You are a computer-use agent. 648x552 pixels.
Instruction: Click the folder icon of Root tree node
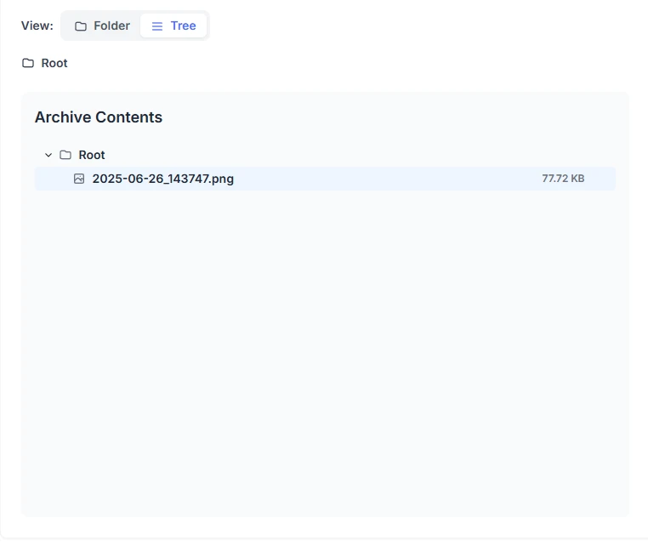click(x=65, y=155)
